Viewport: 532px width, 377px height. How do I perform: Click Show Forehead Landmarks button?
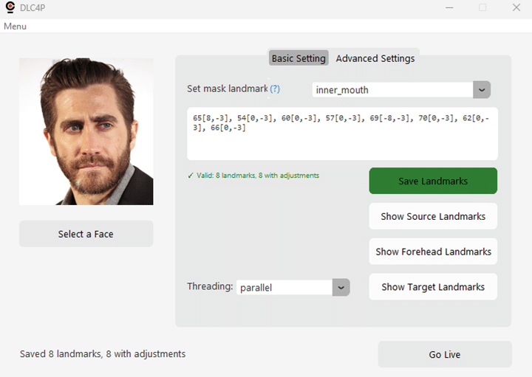(433, 252)
